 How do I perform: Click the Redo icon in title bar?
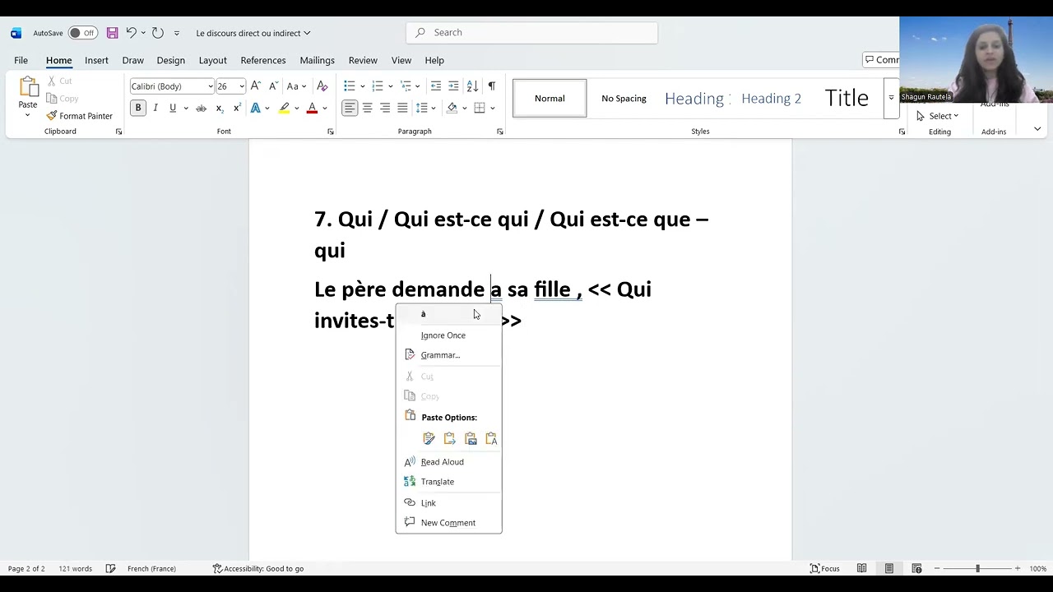pos(158,33)
